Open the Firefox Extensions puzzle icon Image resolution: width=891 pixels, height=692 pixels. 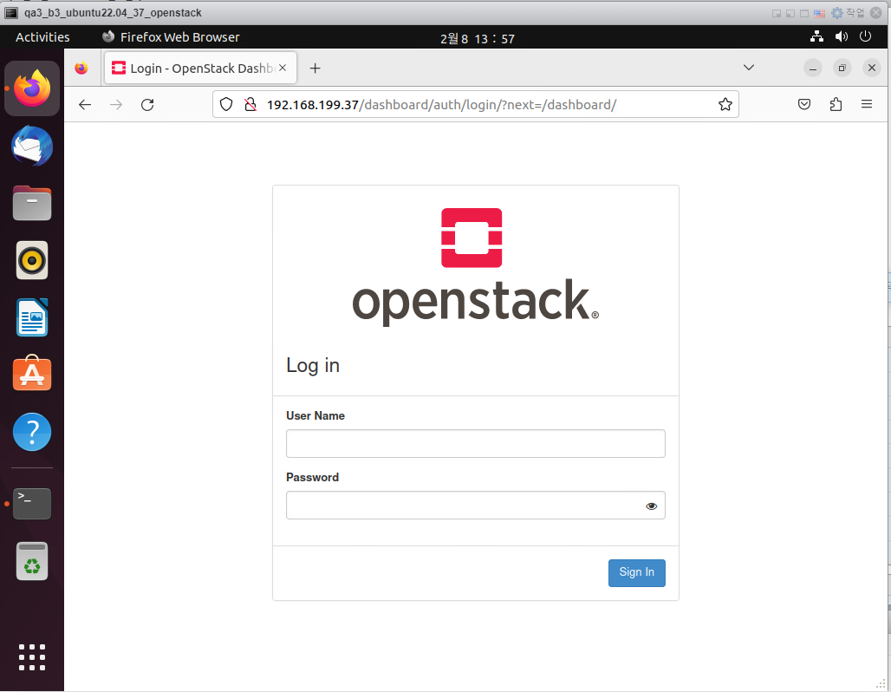[836, 105]
